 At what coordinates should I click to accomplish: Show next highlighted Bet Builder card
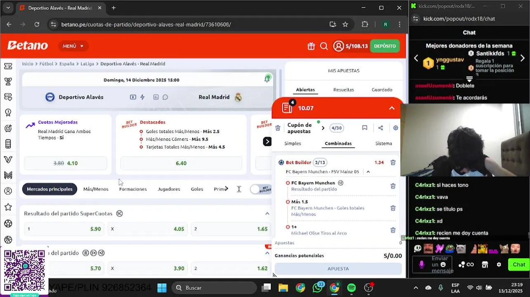coord(267,141)
